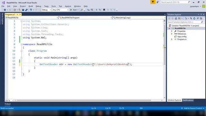The height and width of the screenshot is (116, 206).
Task: Pin the Solution Explorer panel (auto hide)
Action: [x=201, y=15]
